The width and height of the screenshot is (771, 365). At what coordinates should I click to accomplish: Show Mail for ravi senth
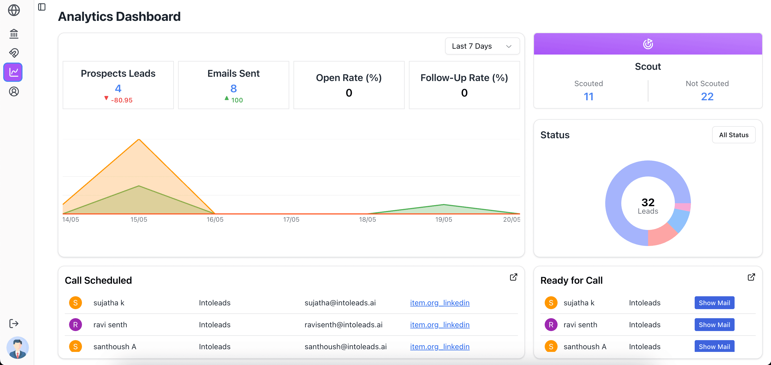point(714,325)
